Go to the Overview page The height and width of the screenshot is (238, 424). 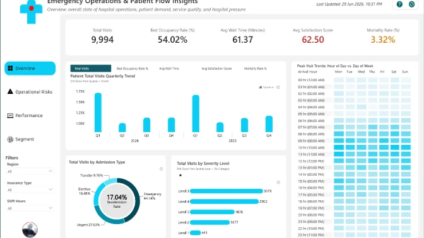click(30, 68)
